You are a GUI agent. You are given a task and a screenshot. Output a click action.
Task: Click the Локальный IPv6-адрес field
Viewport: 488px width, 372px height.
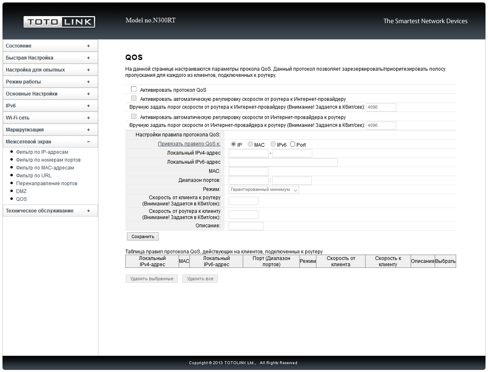point(283,162)
